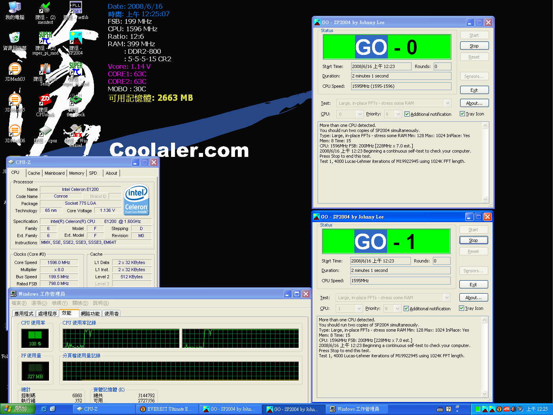Viewport: 553px width, 415px height.
Task: Open Internet Explorer from quick launch
Action: pos(44,409)
